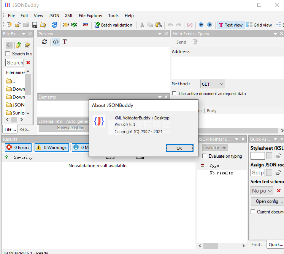284x254 pixels.
Task: Click the Open file toolbar icon
Action: pos(18,25)
